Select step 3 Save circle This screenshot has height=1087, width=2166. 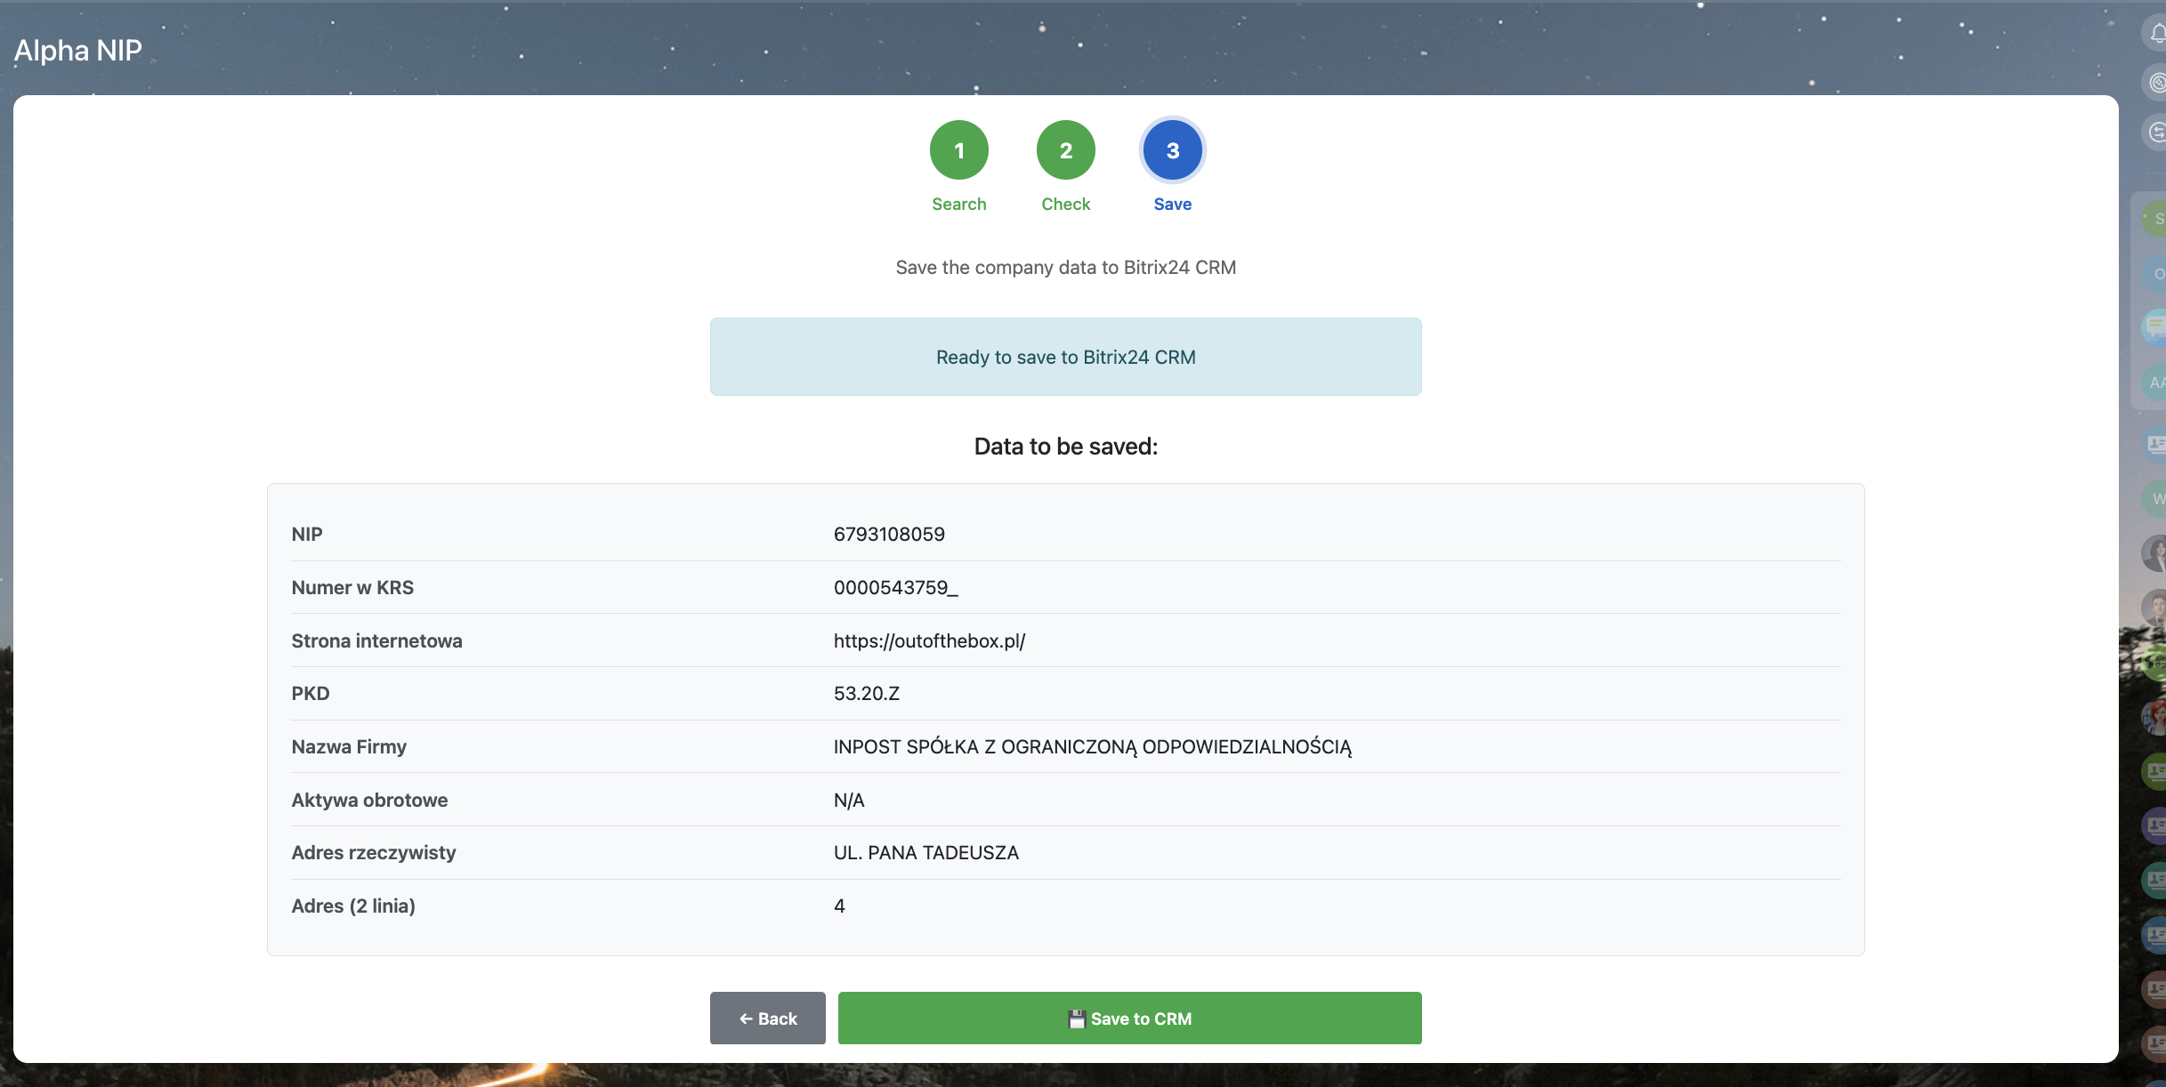point(1172,150)
